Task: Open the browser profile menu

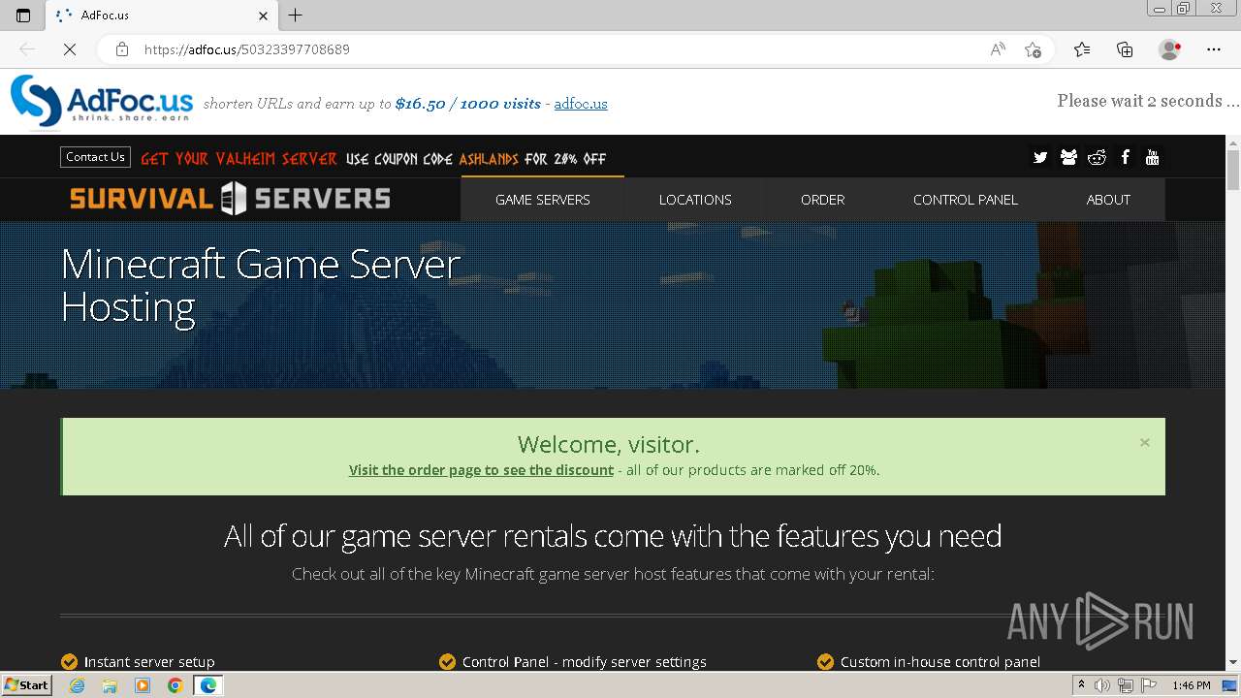Action: [x=1170, y=49]
